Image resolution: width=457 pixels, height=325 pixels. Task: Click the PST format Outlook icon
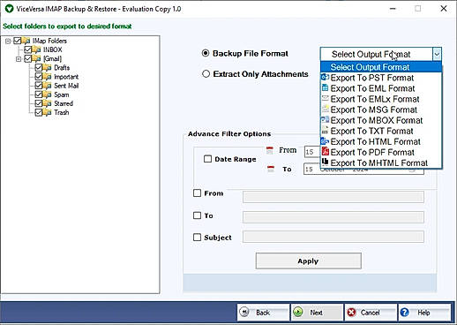click(x=325, y=78)
